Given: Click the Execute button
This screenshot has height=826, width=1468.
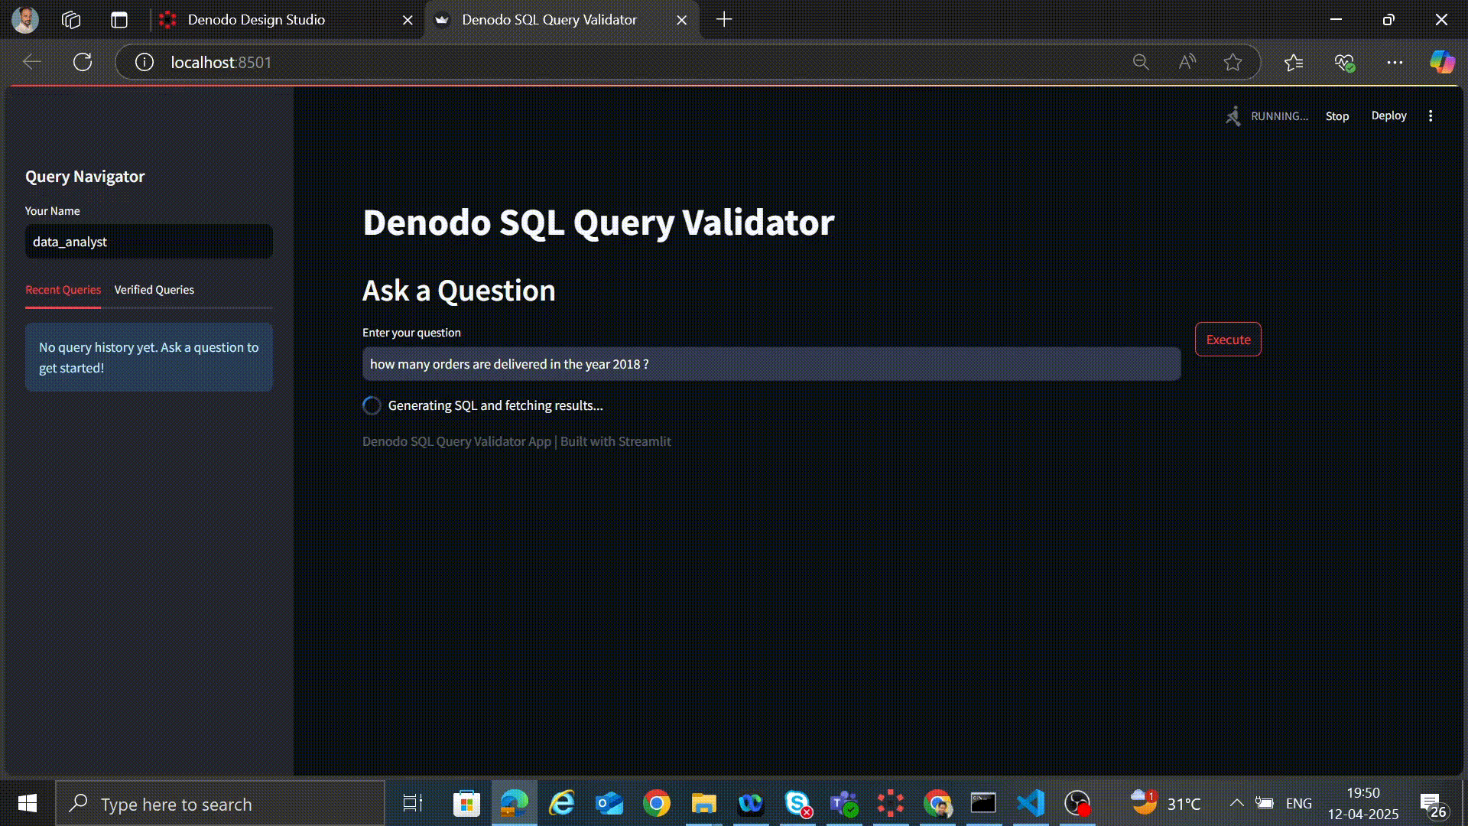Looking at the screenshot, I should [1228, 340].
